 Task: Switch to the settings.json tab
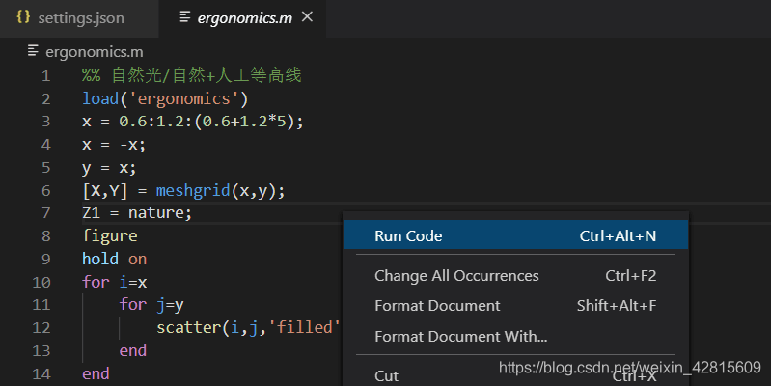pos(79,18)
